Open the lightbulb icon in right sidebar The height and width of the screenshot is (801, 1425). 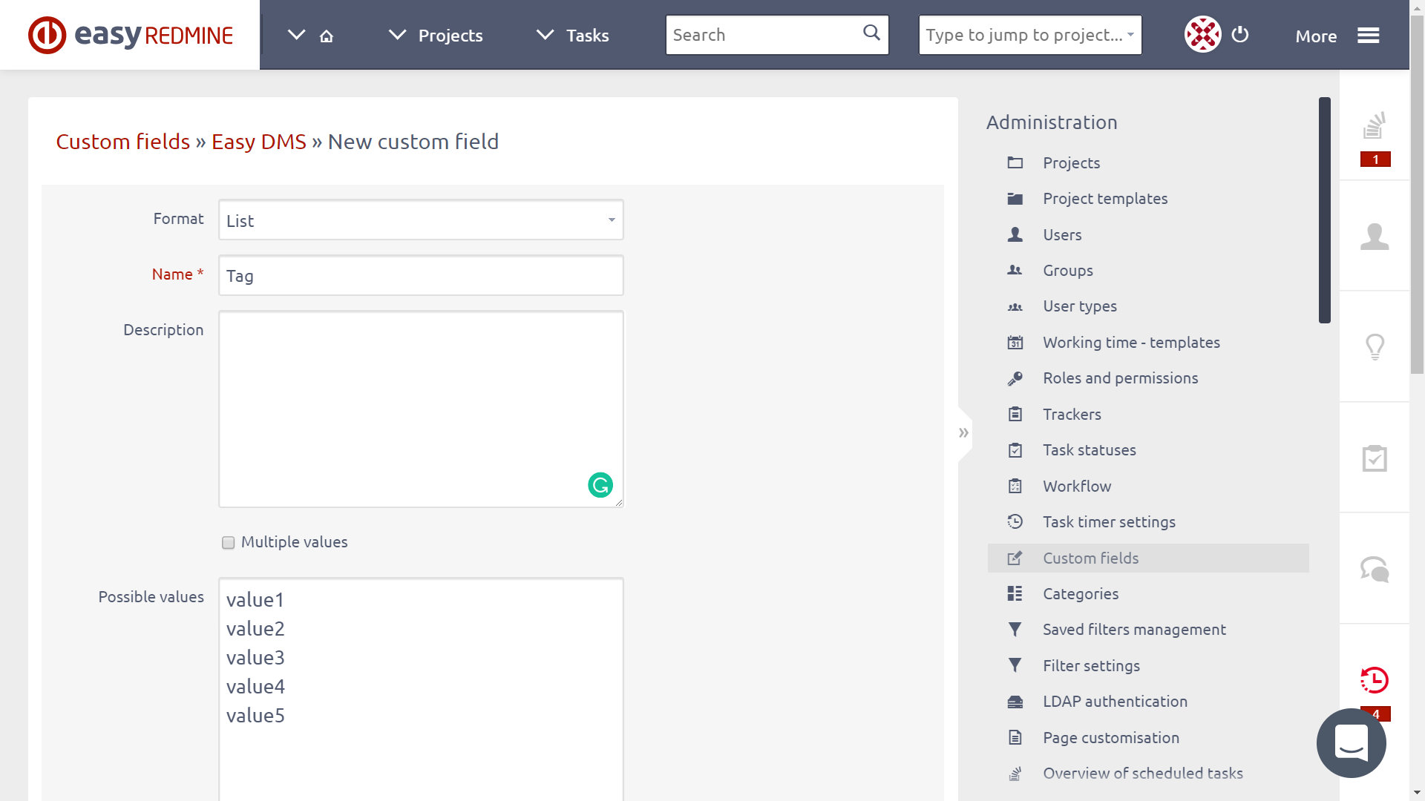click(x=1375, y=346)
